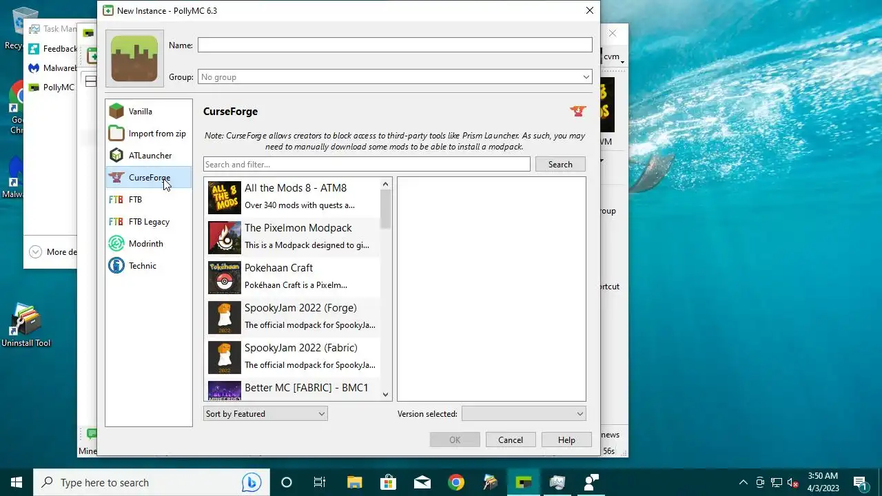Viewport: 882px width, 496px height.
Task: Click the Cancel button
Action: pos(511,440)
